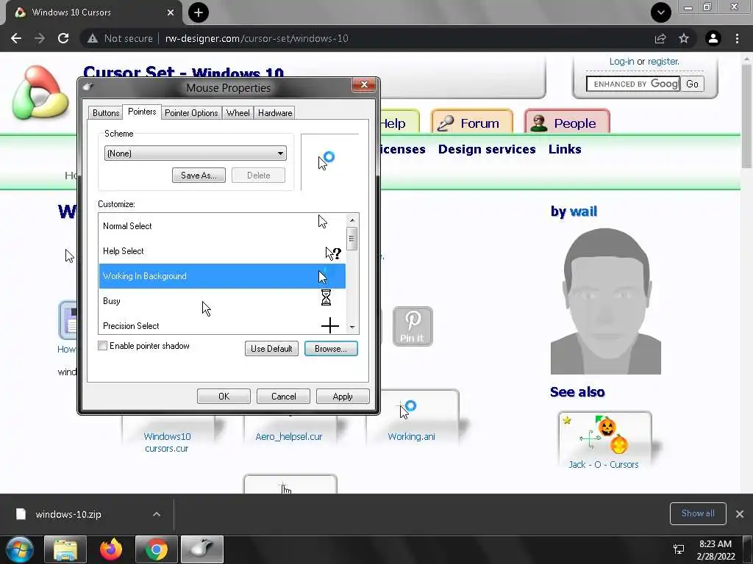Select the Normal Select pointer row
Image resolution: width=753 pixels, height=564 pixels.
tap(222, 226)
